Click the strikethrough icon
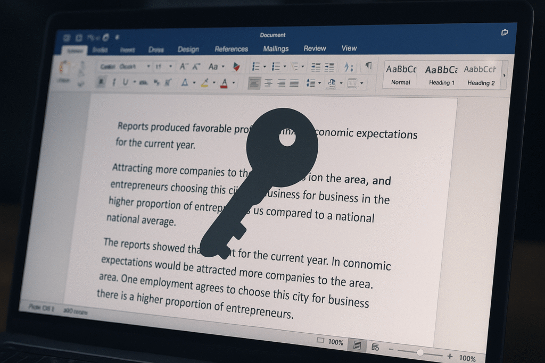Viewport: 545px width, 363px height. point(143,82)
